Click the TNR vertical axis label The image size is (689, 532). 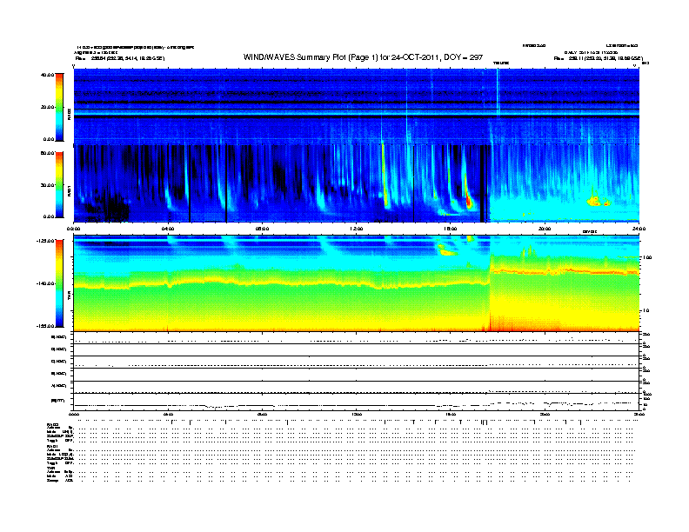[69, 297]
